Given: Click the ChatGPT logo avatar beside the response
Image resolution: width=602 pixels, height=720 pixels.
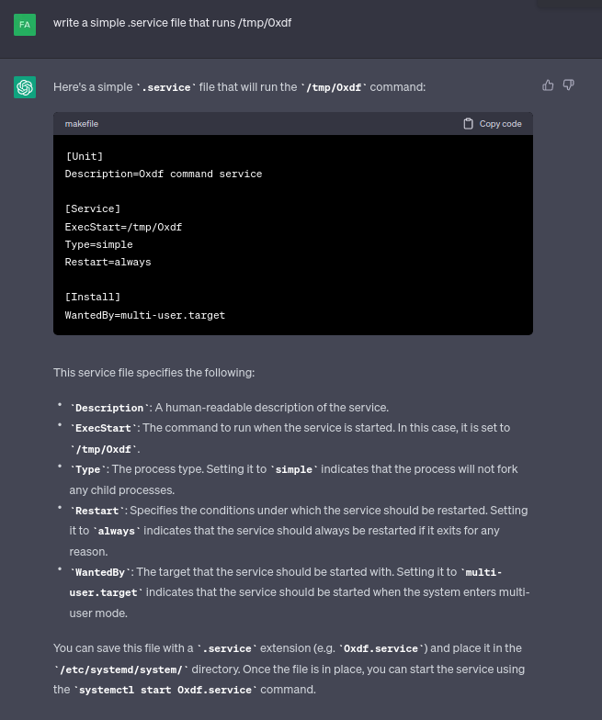Looking at the screenshot, I should (x=25, y=87).
